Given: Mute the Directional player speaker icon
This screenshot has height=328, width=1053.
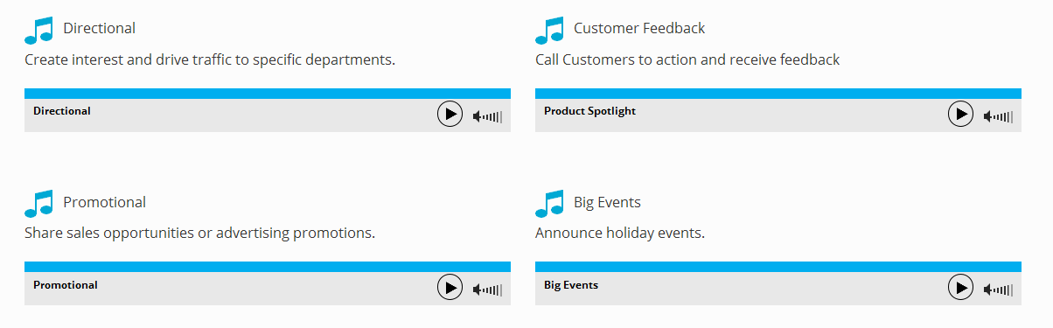Looking at the screenshot, I should point(478,116).
